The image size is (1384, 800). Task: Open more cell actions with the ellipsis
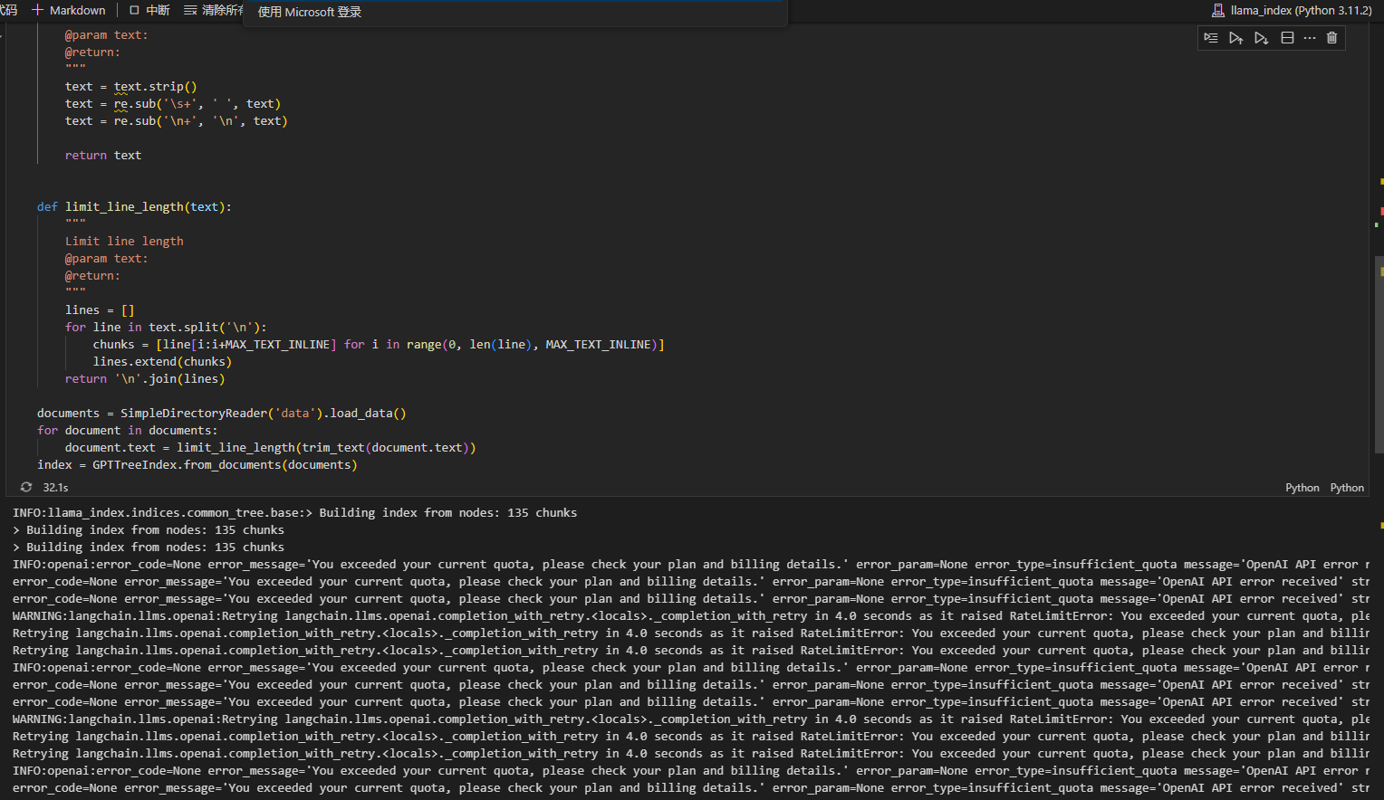(x=1310, y=38)
